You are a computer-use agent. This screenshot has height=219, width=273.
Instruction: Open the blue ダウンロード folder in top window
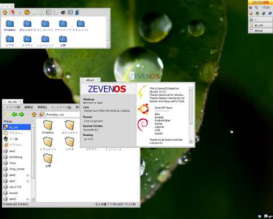coord(27,26)
